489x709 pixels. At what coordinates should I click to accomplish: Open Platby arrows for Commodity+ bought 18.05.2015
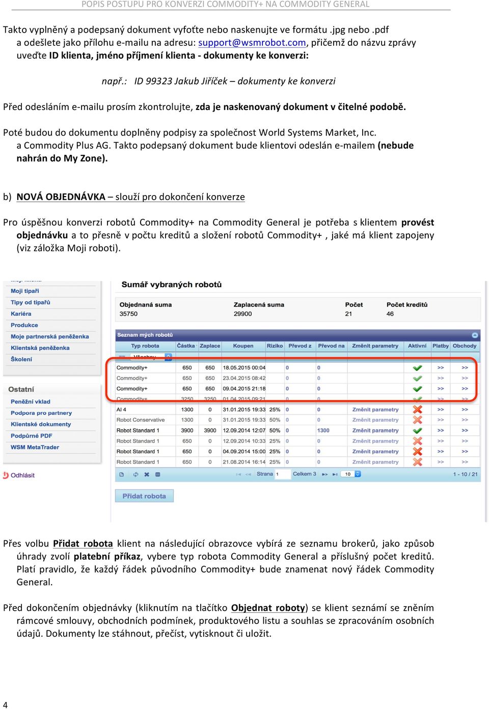441,368
